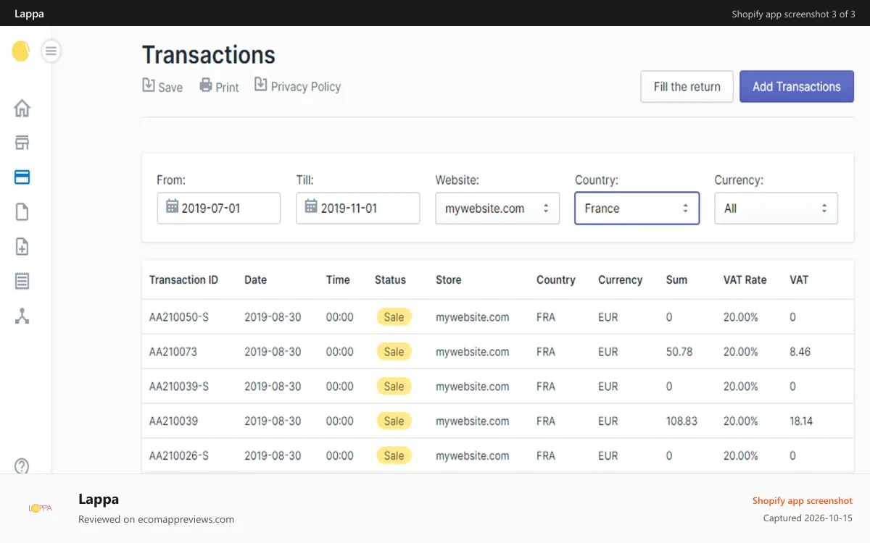Image resolution: width=870 pixels, height=543 pixels.
Task: Click the VAT column header
Action: pyautogui.click(x=799, y=279)
